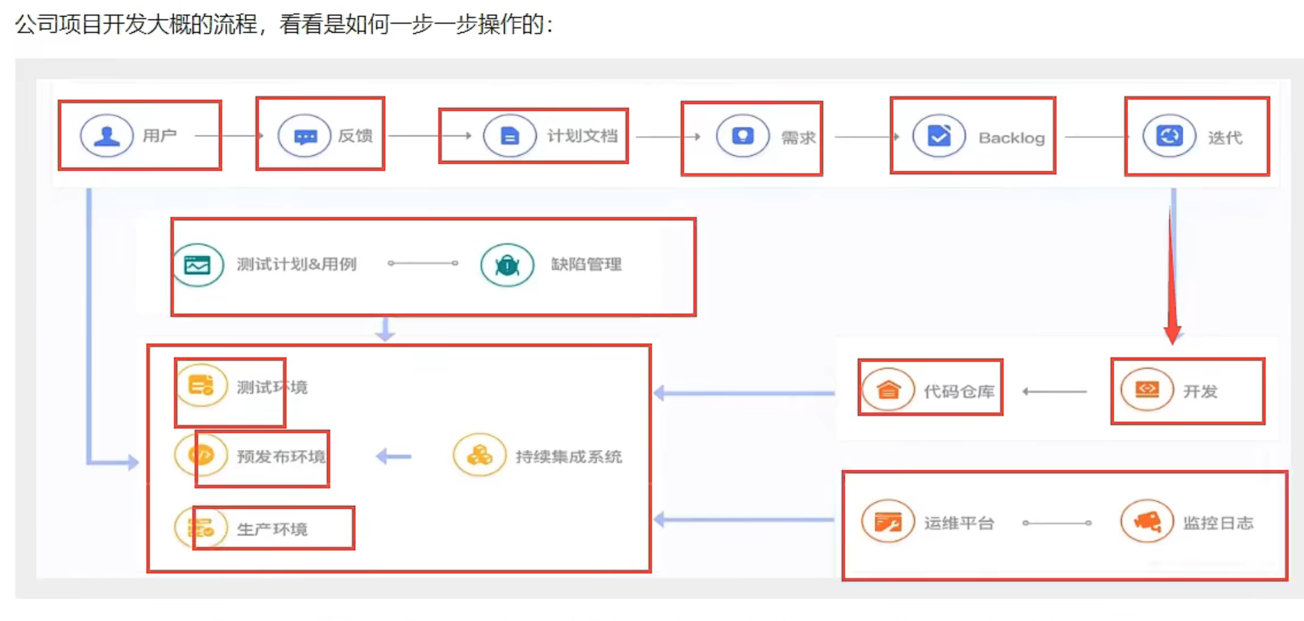The width and height of the screenshot is (1304, 621).
Task: Select the 监控日志 label
Action: 1218,524
